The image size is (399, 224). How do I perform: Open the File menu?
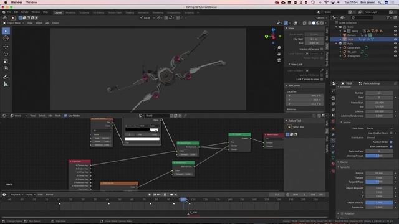coord(9,12)
